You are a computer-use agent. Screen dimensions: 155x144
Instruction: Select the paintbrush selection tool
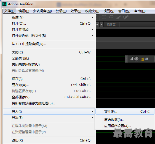click(118, 17)
